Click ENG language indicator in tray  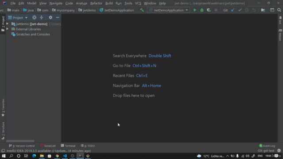tap(260, 156)
